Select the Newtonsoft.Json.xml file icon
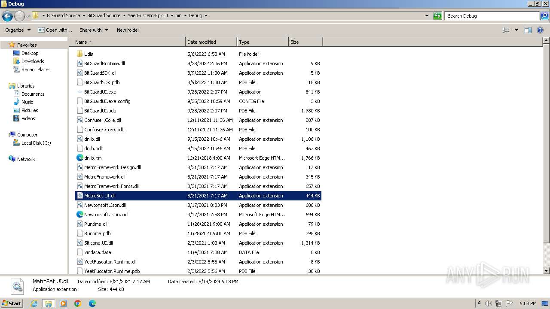The width and height of the screenshot is (550, 309). (79, 215)
